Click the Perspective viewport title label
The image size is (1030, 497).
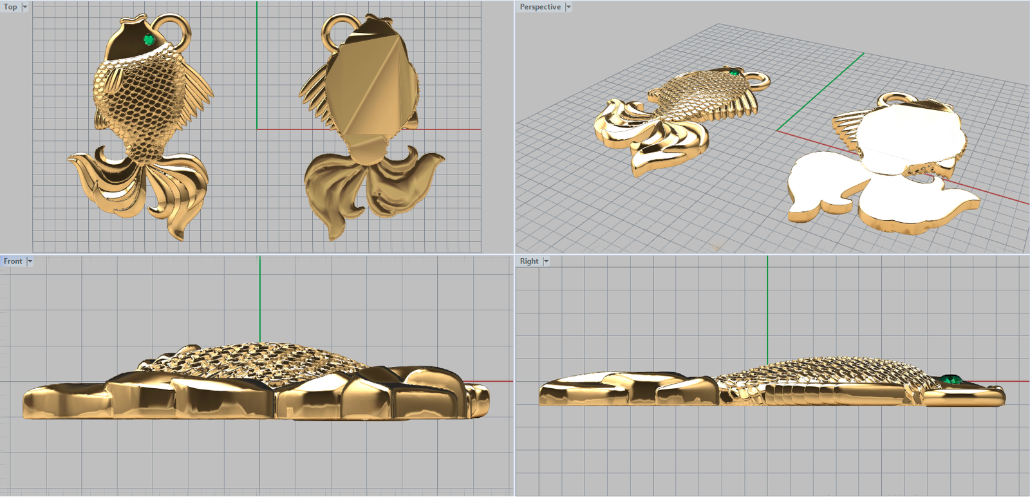tap(540, 7)
